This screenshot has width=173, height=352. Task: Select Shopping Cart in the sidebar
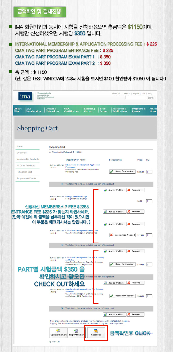point(25,172)
